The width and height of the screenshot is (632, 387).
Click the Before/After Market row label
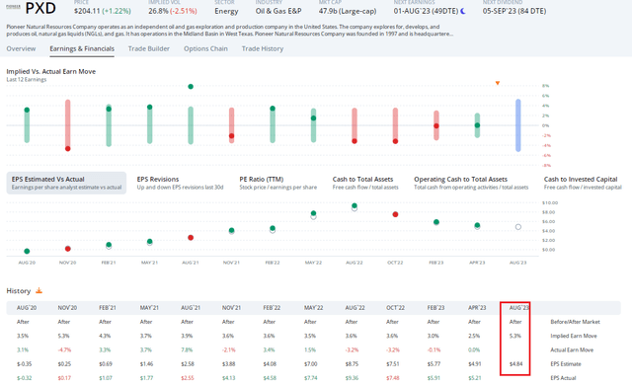click(575, 322)
